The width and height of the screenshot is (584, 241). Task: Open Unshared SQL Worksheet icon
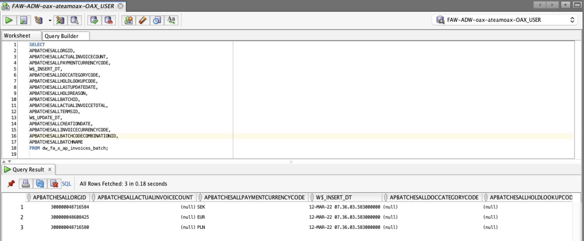point(129,20)
